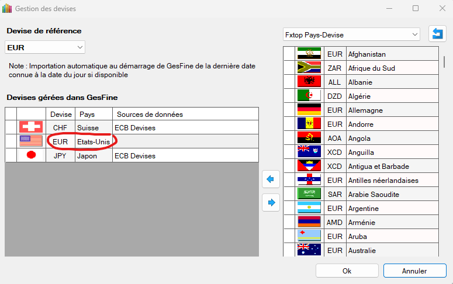Viewport: 453px width, 284px height.
Task: Select the Swiss flag in managed currencies
Action: [31, 127]
